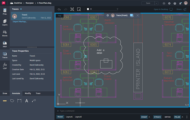The image size is (190, 120).
Task: Choose the linear dimension tool
Action: (x=19, y=101)
